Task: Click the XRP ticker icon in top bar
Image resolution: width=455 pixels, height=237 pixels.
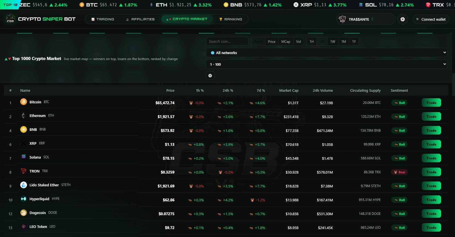Action: coord(296,5)
